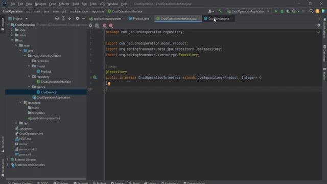Hide the Project panel with minus icon
The image size is (327, 184).
click(x=83, y=18)
